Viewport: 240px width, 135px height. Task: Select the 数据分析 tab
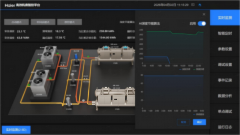[225, 96]
